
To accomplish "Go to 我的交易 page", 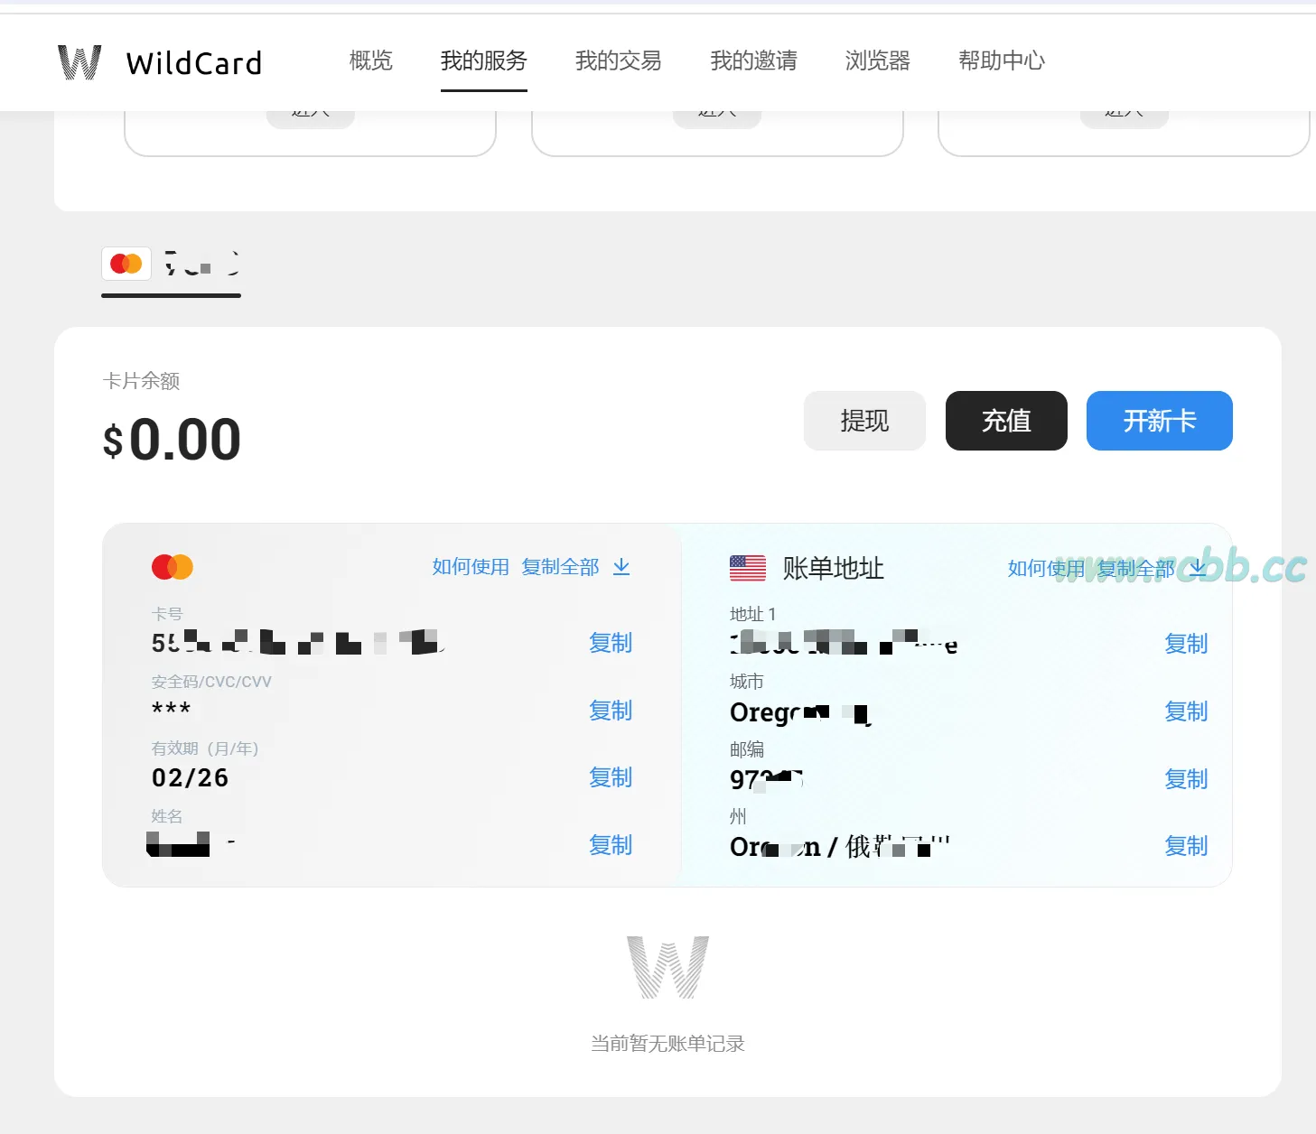I will (618, 60).
